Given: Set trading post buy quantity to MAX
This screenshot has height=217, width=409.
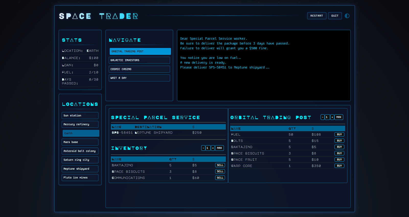Looking at the screenshot, I should [339, 117].
